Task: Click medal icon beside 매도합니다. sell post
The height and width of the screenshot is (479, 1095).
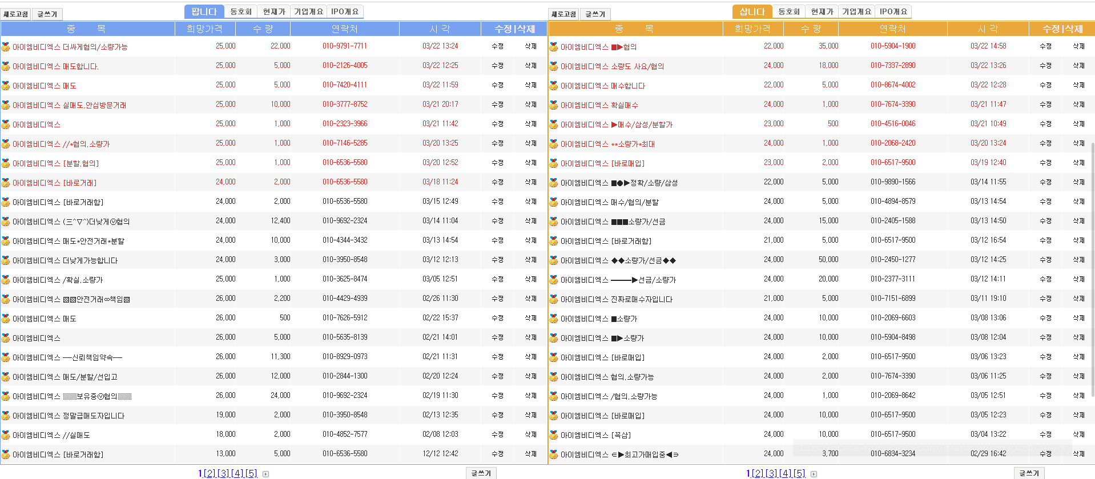Action: 6,66
